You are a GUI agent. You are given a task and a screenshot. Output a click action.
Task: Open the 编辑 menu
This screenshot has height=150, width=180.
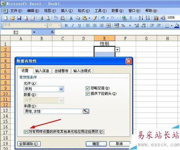coord(33,11)
